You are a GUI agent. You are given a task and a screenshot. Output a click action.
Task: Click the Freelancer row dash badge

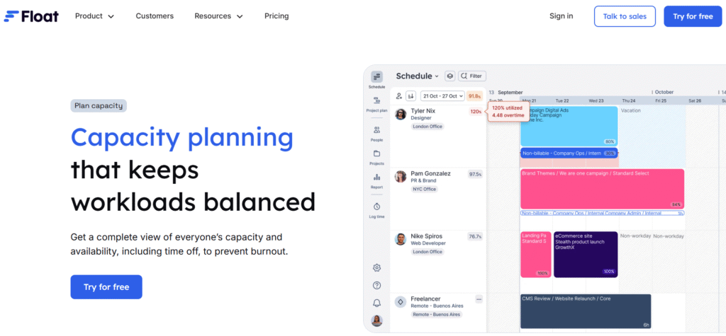(479, 299)
